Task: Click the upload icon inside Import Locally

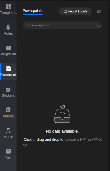Action: tap(65, 11)
